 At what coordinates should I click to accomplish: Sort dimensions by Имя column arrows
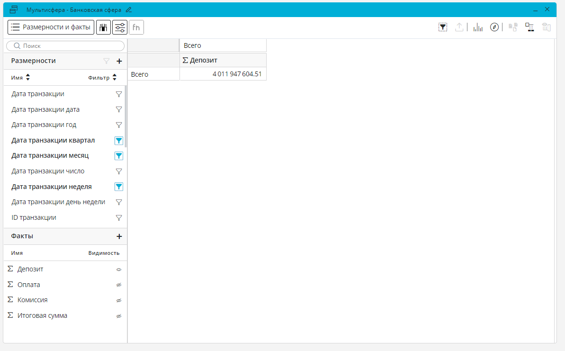[27, 78]
